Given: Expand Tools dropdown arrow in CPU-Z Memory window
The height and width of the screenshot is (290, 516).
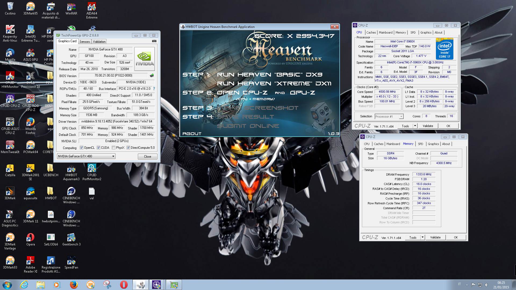Looking at the screenshot, I should [x=422, y=237].
